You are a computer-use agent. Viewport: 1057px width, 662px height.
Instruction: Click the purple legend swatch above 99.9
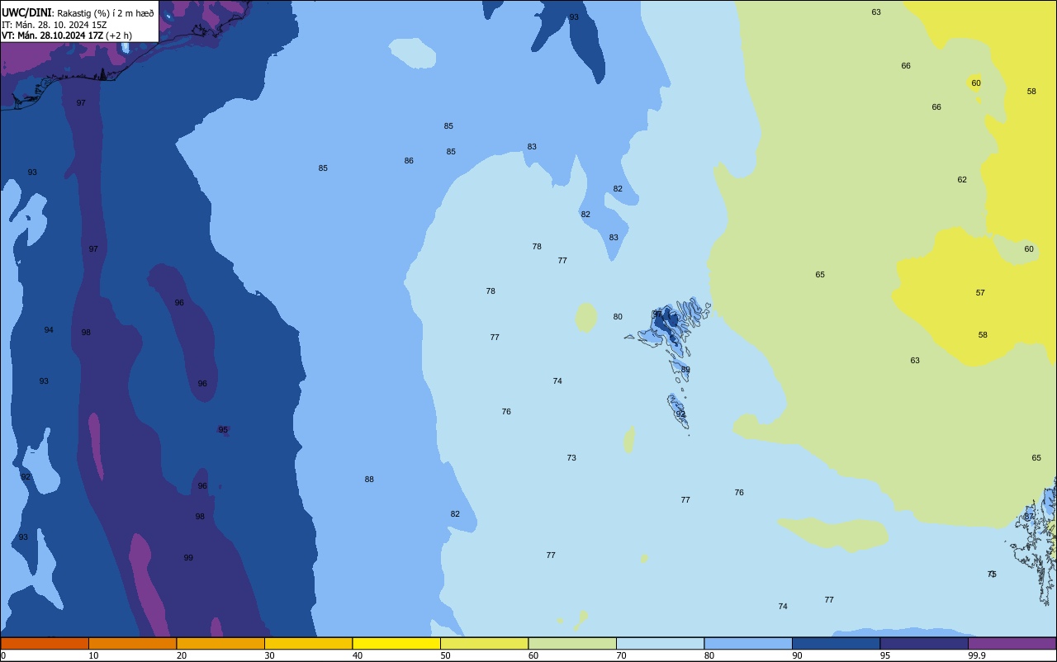[x=1012, y=643]
